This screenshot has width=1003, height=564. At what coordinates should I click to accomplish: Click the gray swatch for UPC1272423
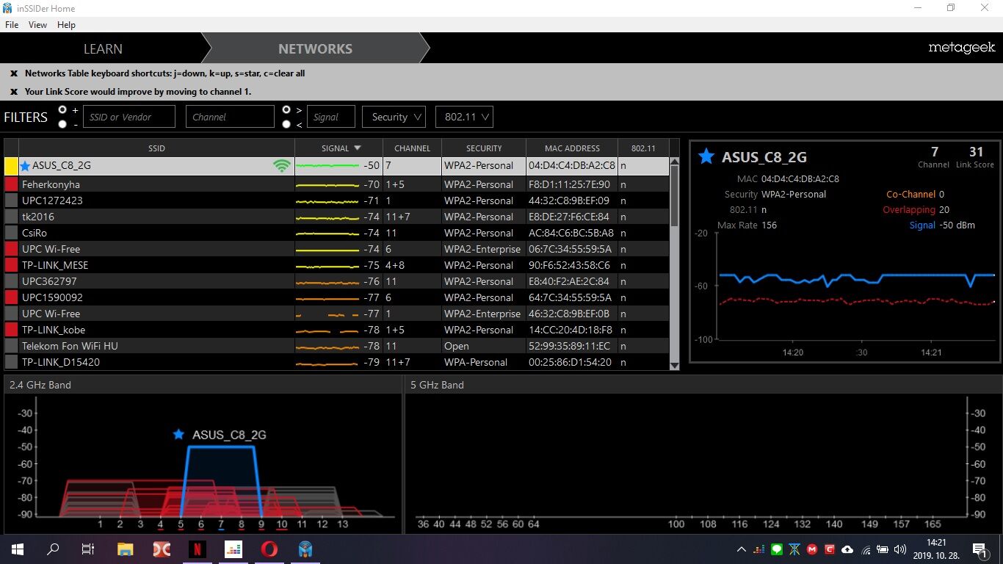click(x=11, y=200)
